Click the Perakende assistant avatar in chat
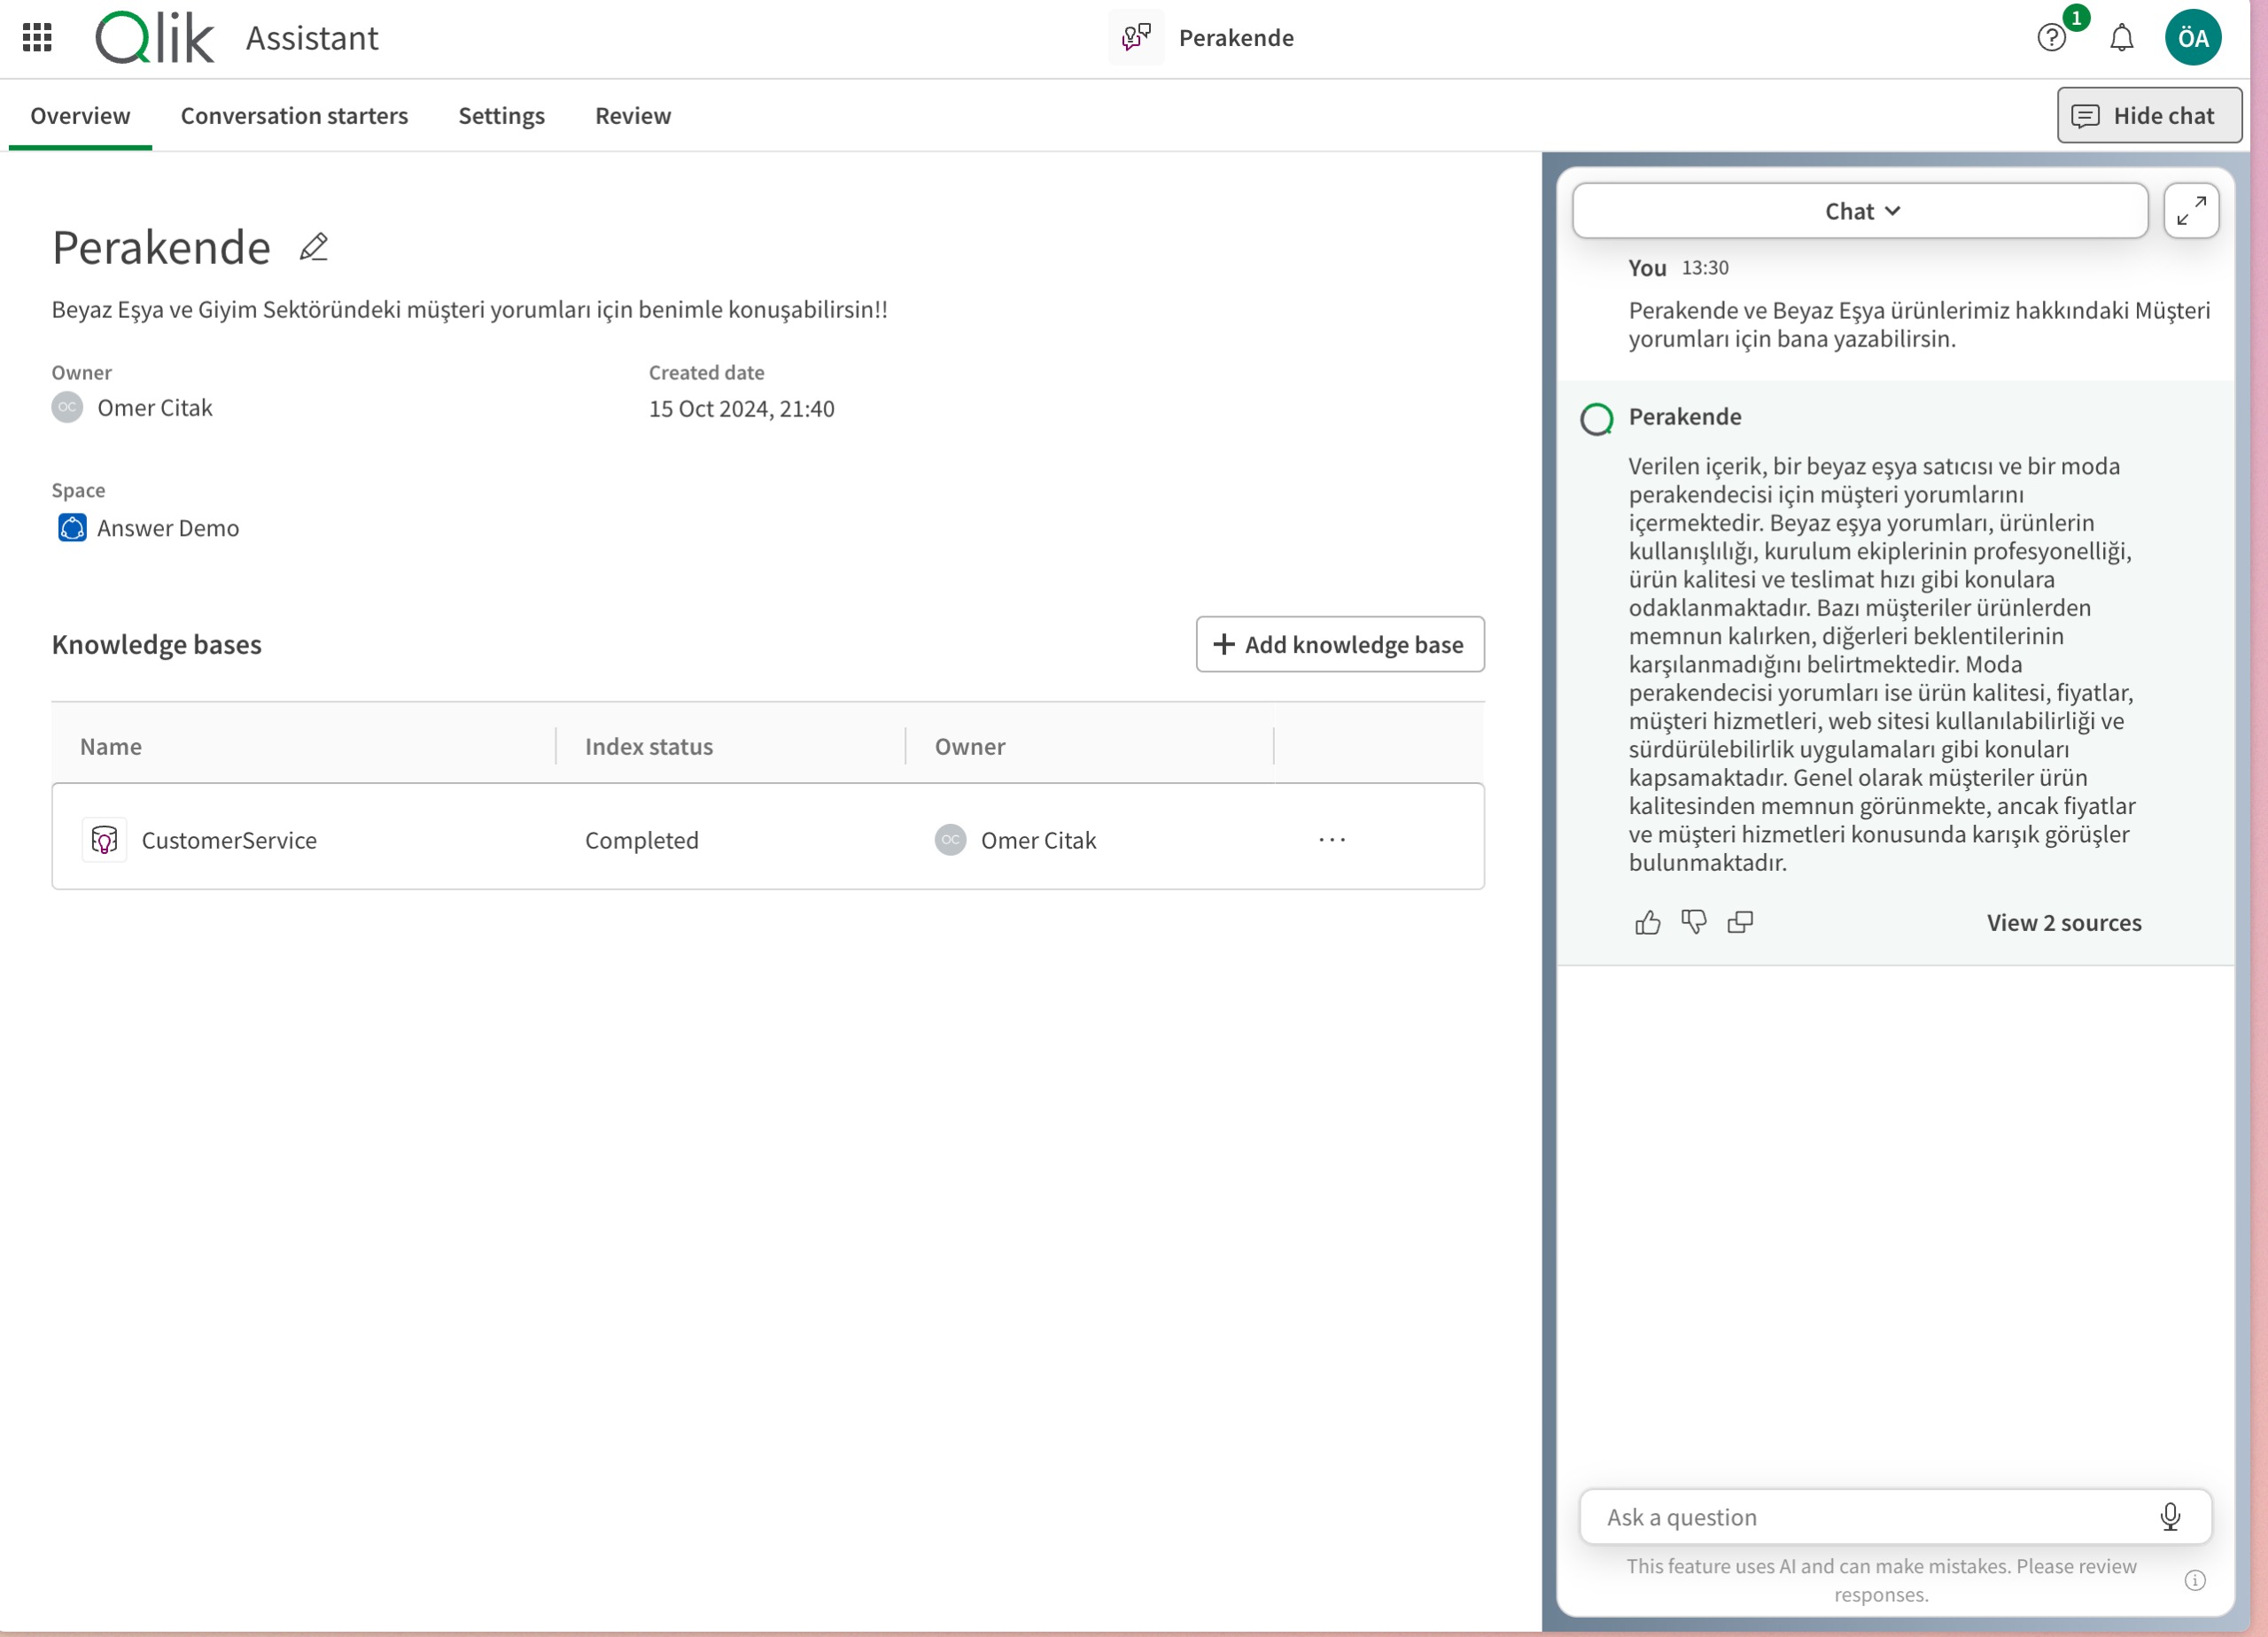The width and height of the screenshot is (2268, 1637). click(x=1596, y=419)
